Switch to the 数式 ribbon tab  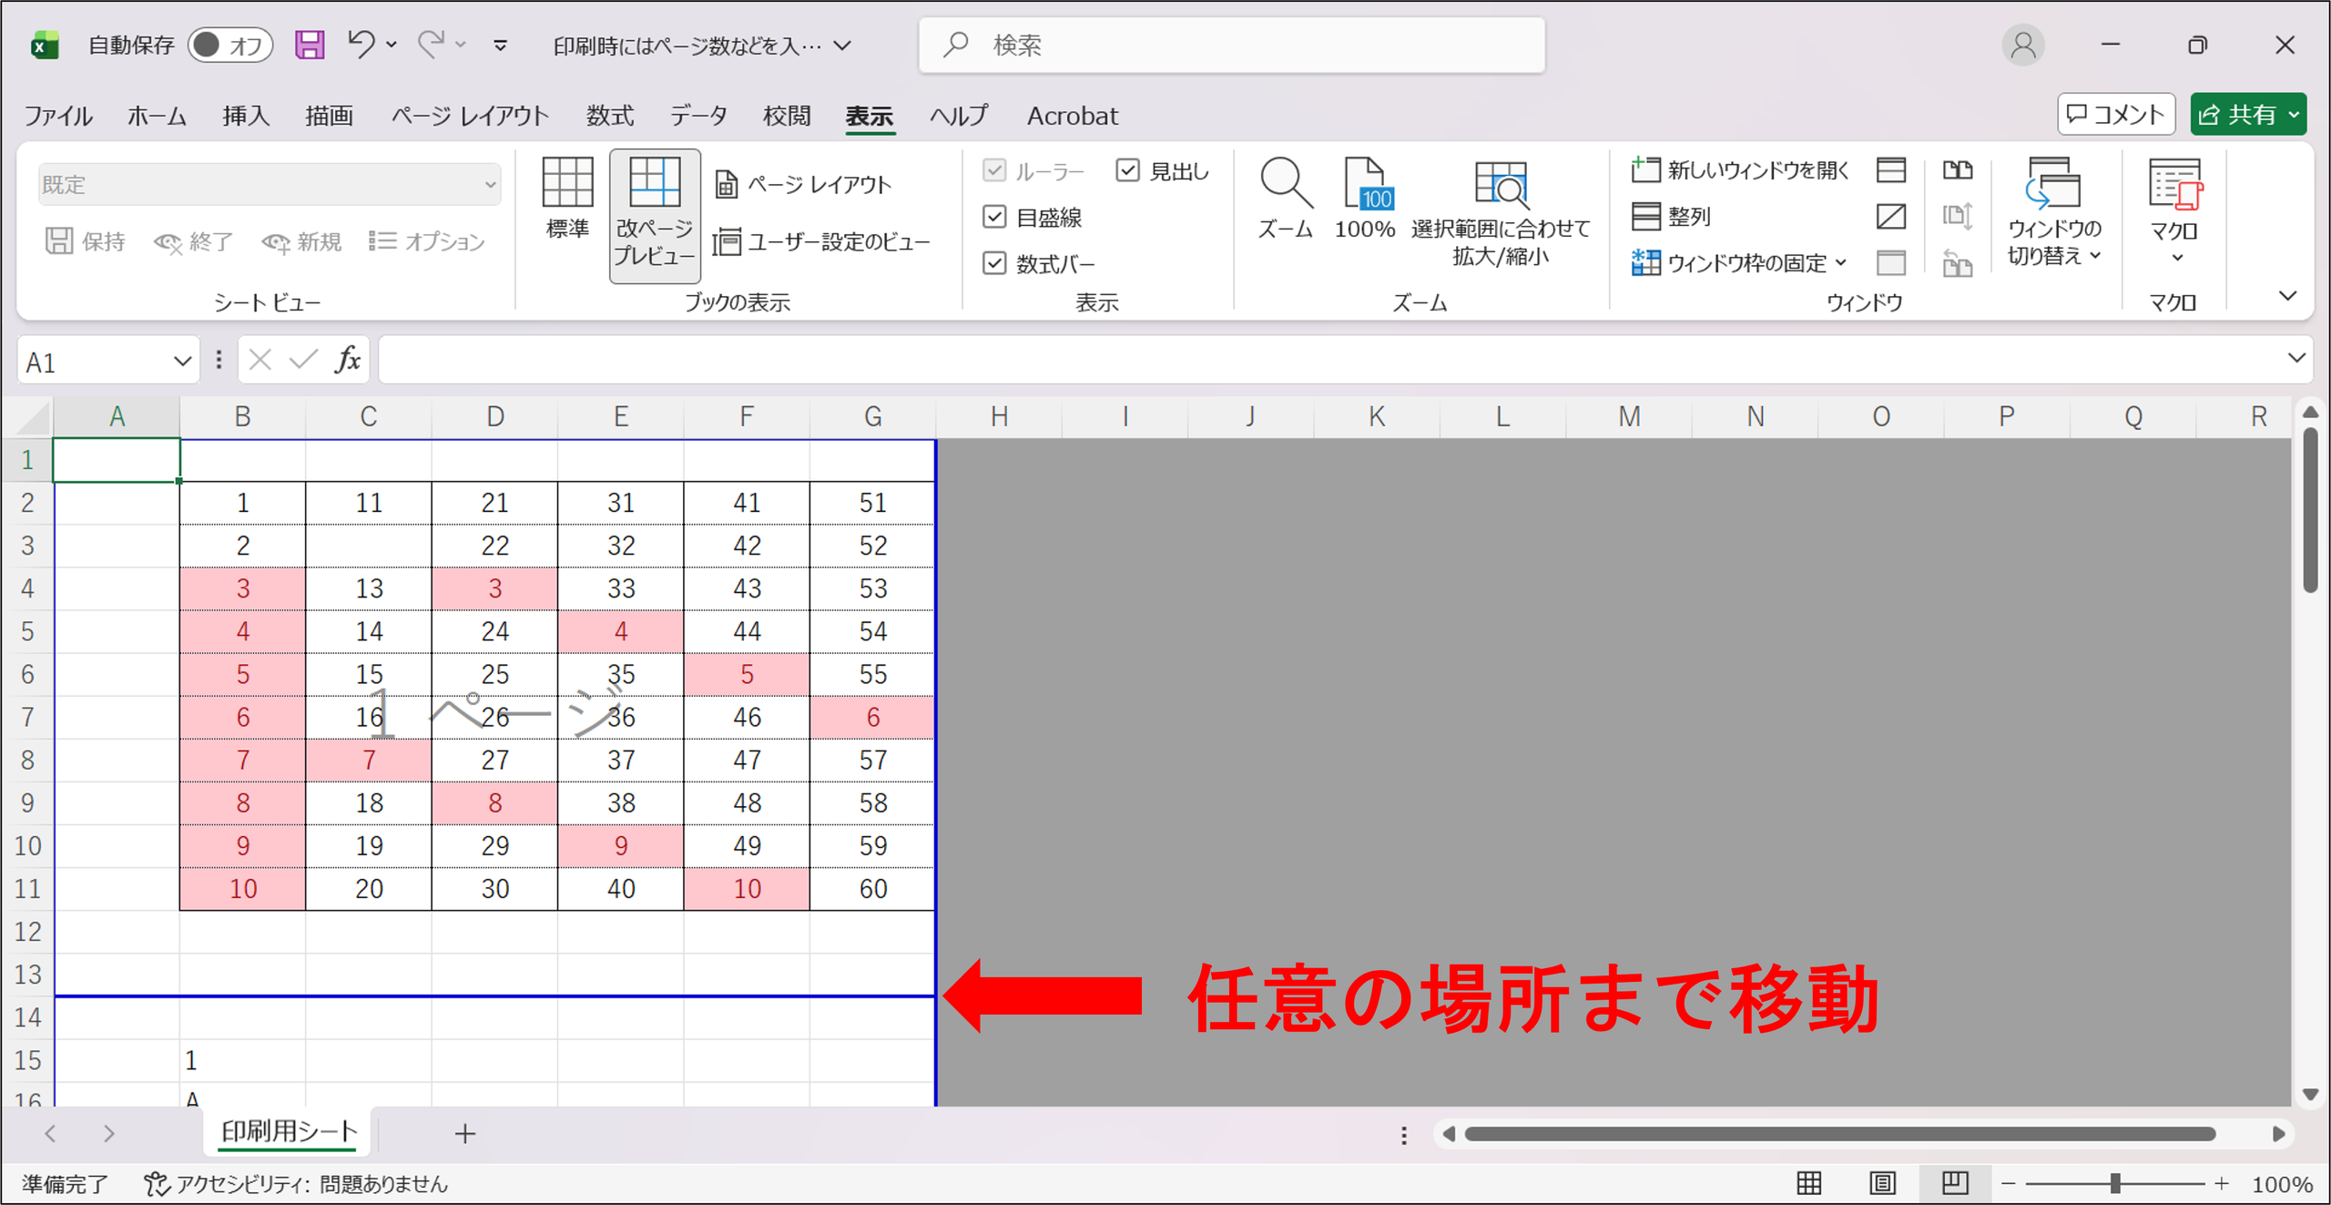point(609,116)
